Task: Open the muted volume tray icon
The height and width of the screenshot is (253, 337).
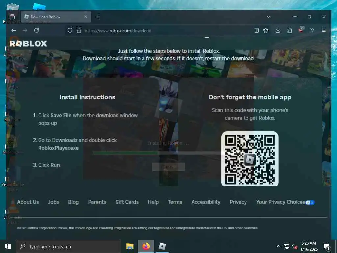Action: point(295,246)
